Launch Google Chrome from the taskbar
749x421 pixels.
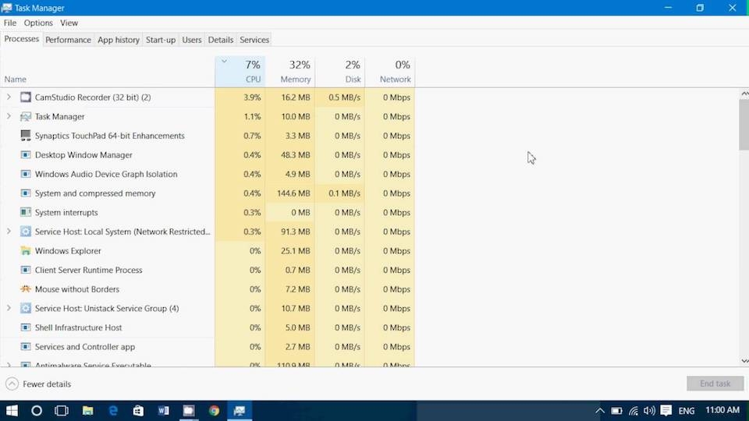(x=214, y=411)
